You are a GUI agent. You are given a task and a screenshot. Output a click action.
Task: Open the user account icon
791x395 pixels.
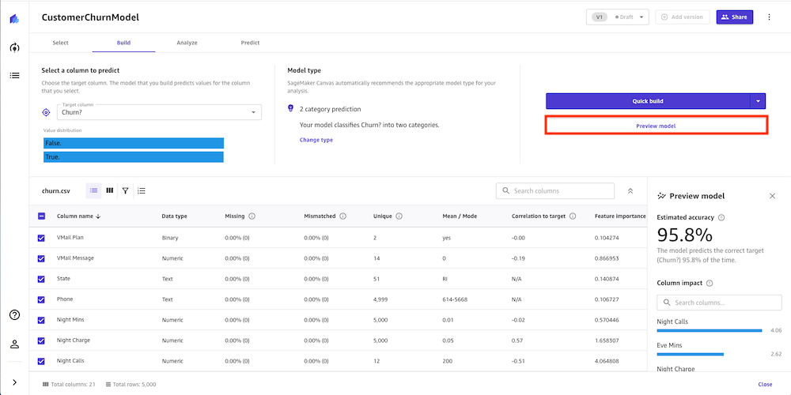coord(14,344)
